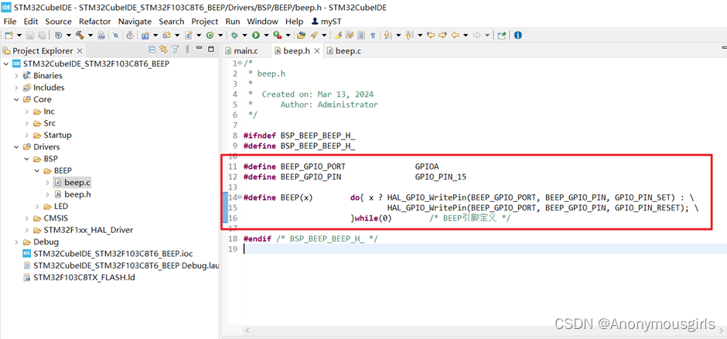The image size is (727, 339).
Task: Close the beep.h editor tab
Action: point(317,51)
